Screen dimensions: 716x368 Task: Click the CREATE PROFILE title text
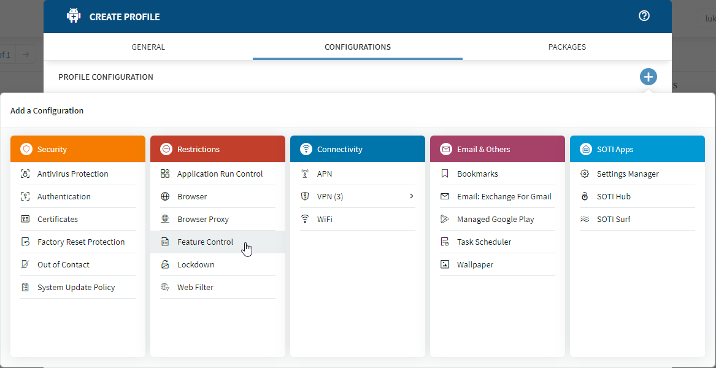[125, 17]
